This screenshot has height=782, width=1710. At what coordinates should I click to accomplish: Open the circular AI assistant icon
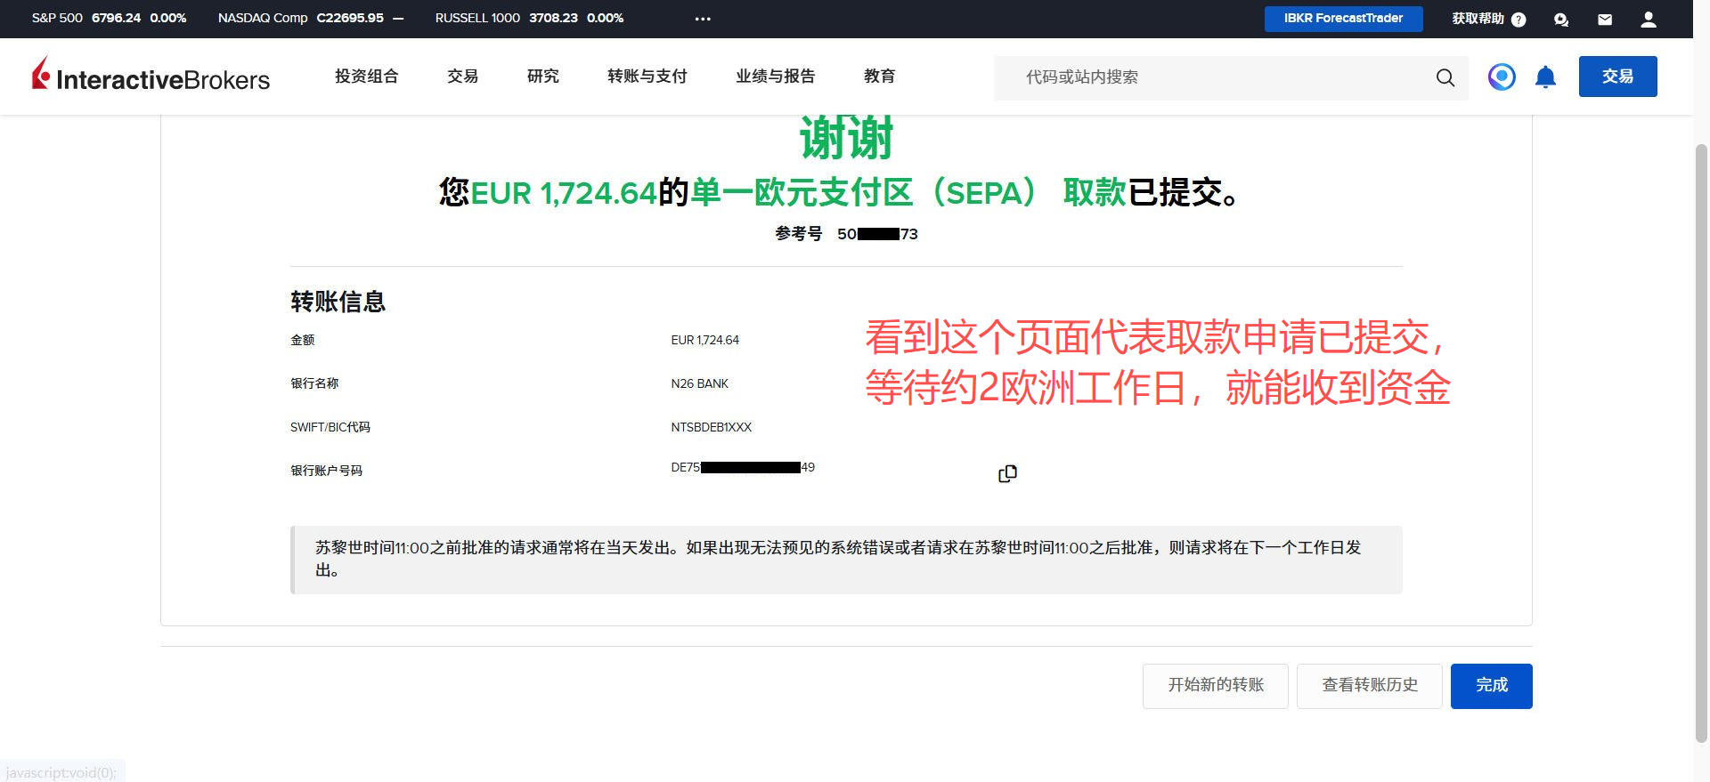[1502, 77]
